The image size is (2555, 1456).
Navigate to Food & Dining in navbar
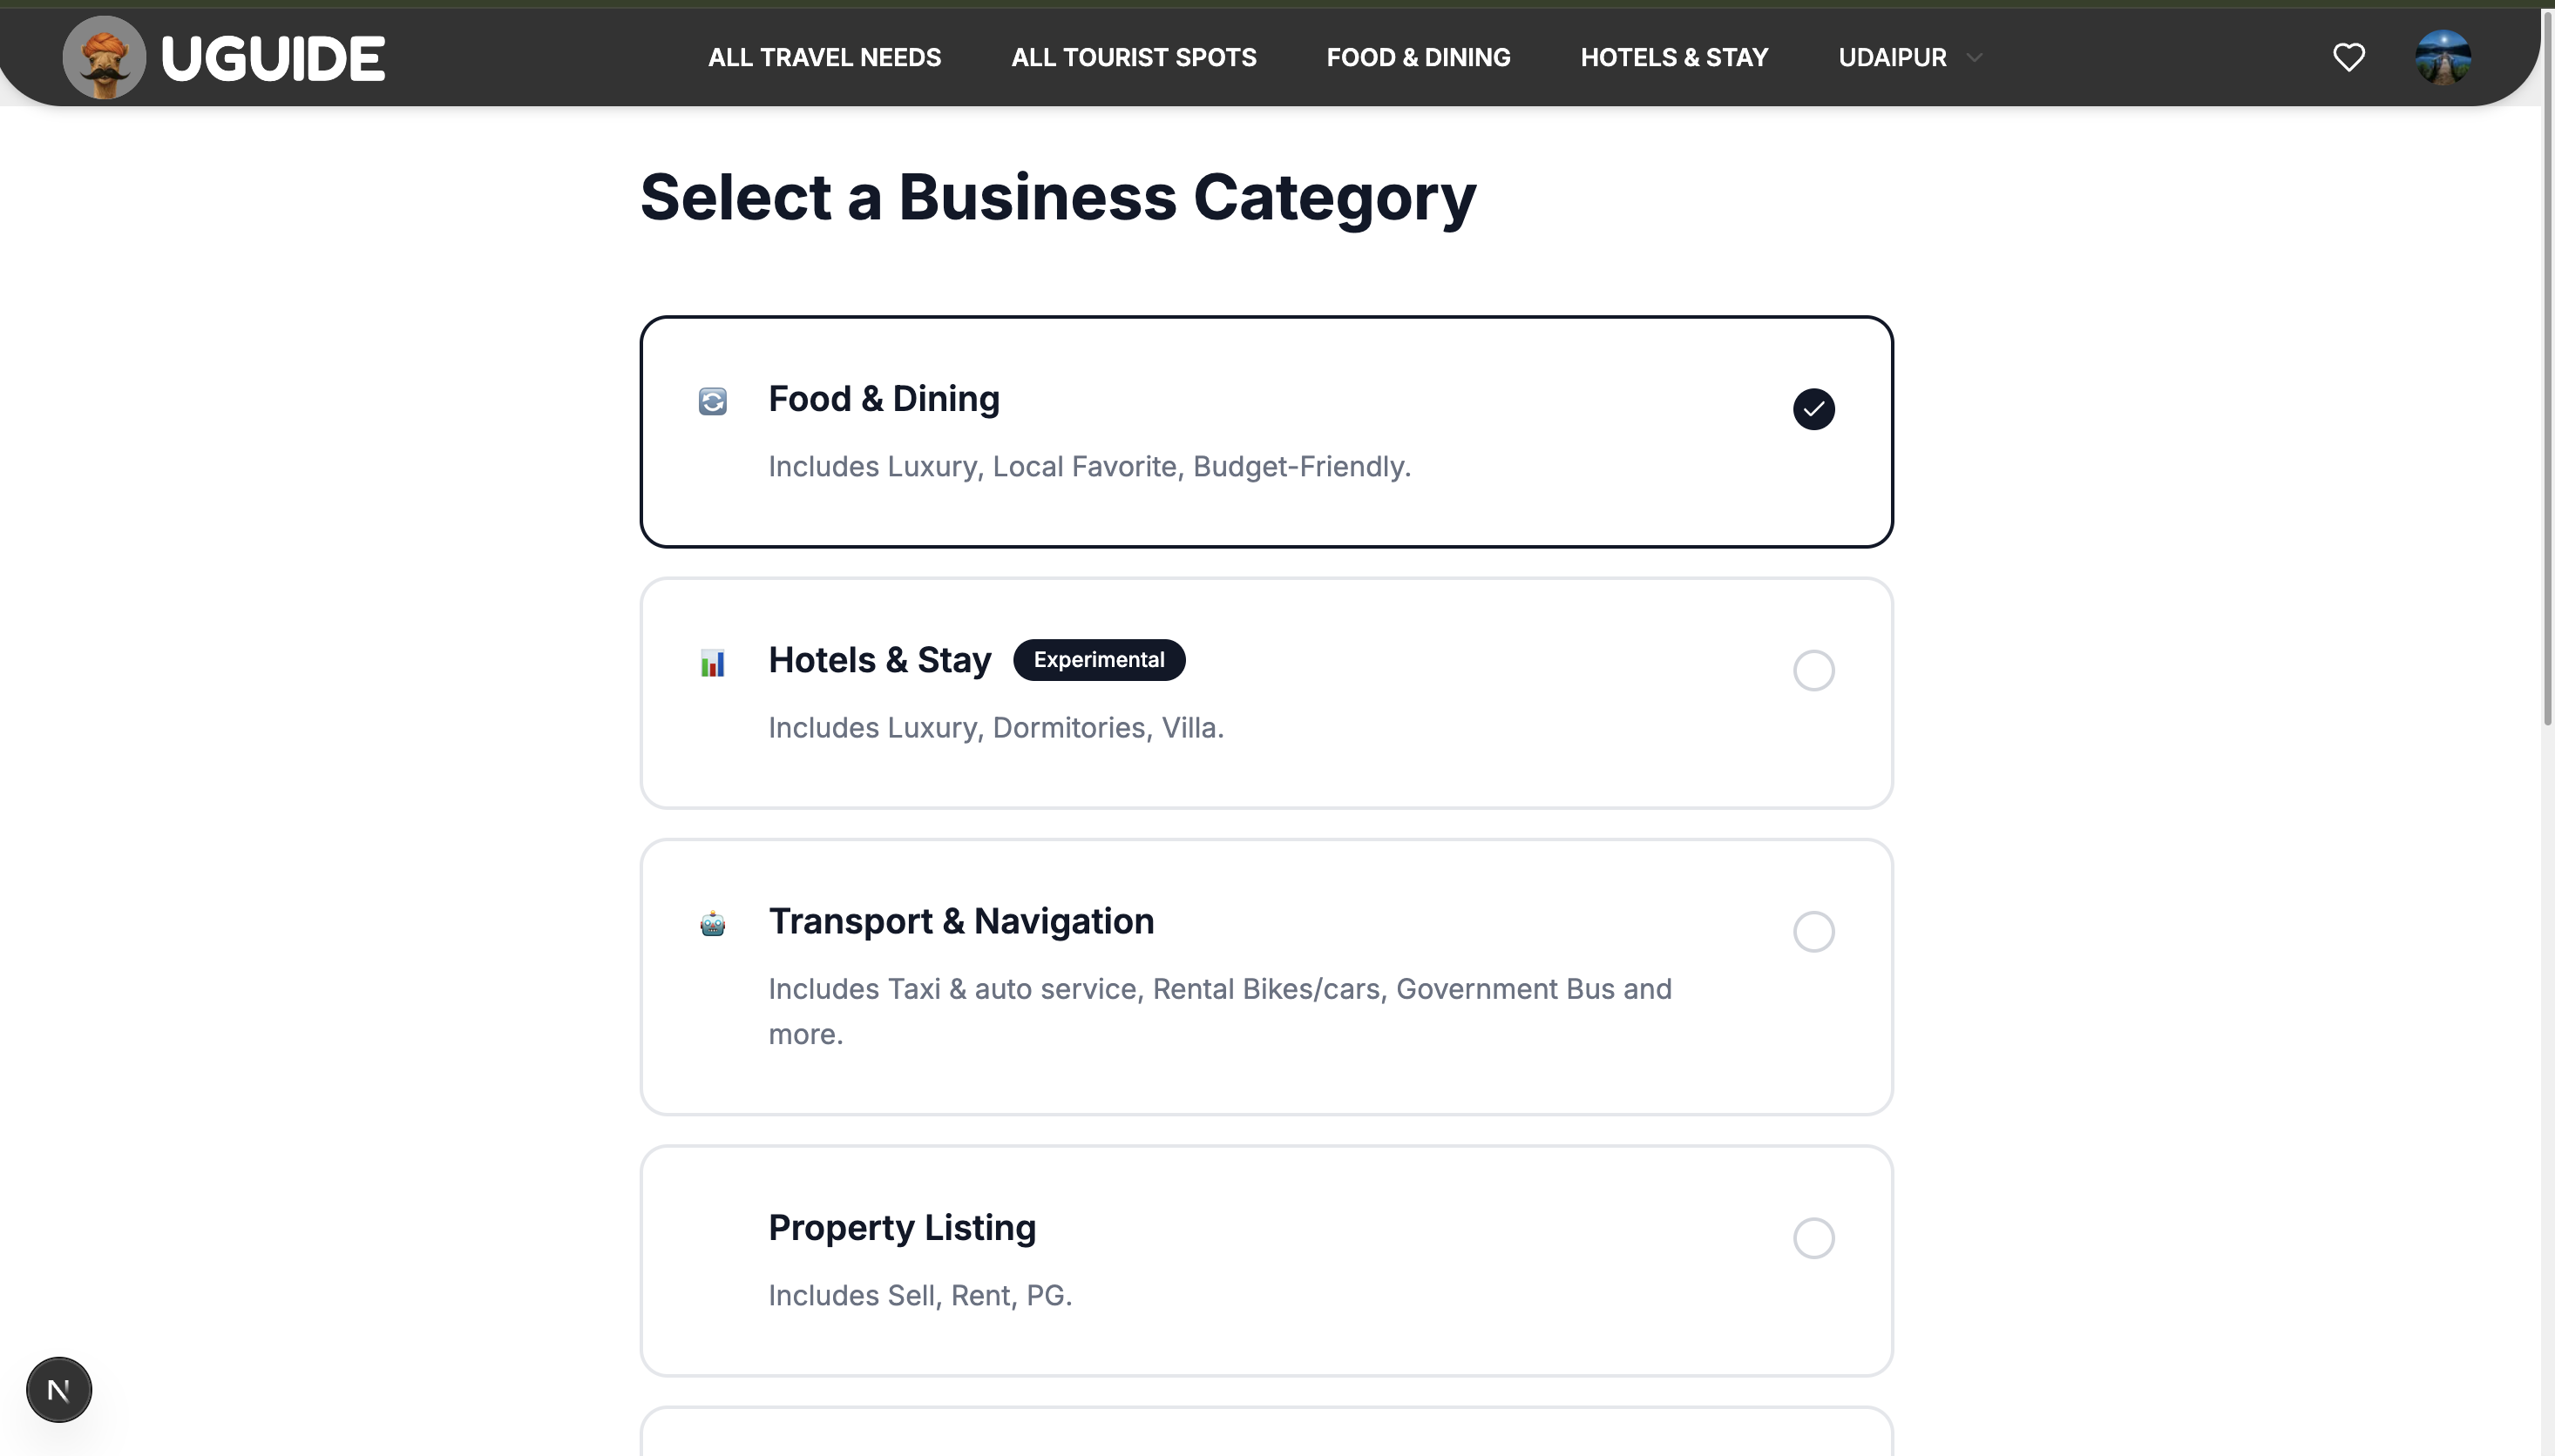coord(1418,58)
